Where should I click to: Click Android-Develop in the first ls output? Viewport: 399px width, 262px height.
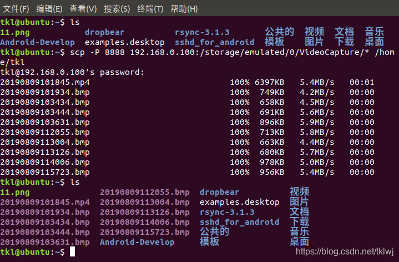pos(37,42)
